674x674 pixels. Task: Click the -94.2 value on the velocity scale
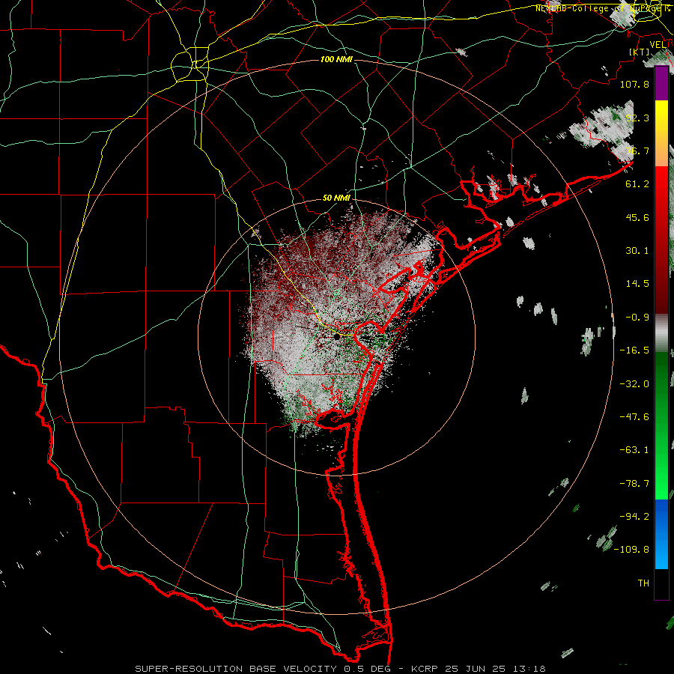pyautogui.click(x=634, y=517)
